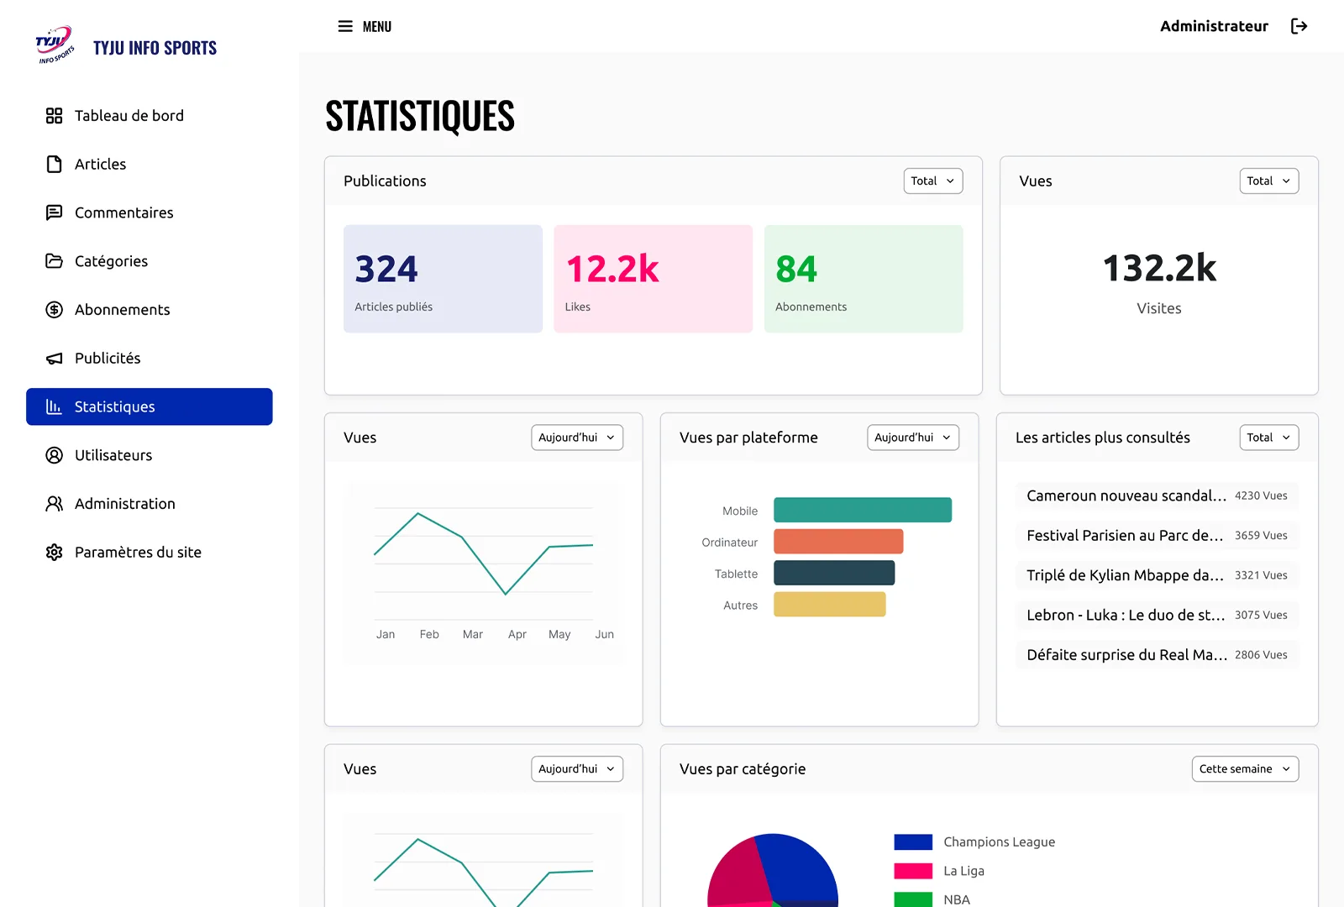This screenshot has height=907, width=1344.
Task: Open the Utilisateurs menu label
Action: (113, 455)
